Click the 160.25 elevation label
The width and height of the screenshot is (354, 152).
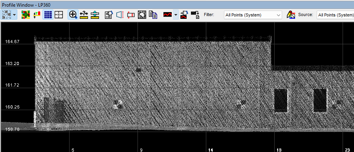click(x=12, y=107)
